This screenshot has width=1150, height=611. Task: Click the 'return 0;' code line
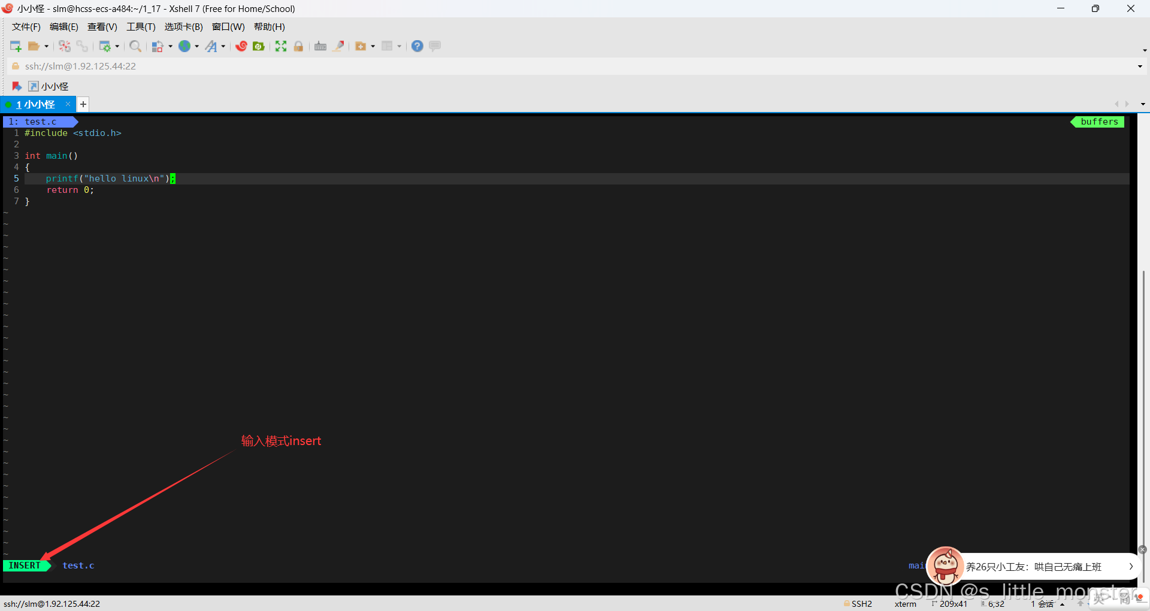(x=70, y=190)
